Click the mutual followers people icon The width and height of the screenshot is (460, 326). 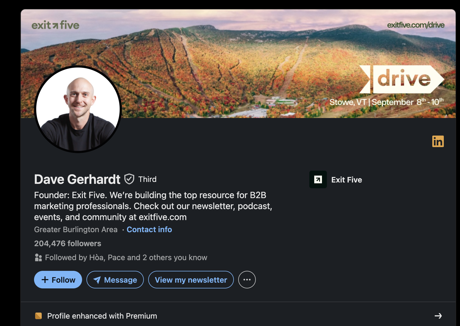coord(38,257)
